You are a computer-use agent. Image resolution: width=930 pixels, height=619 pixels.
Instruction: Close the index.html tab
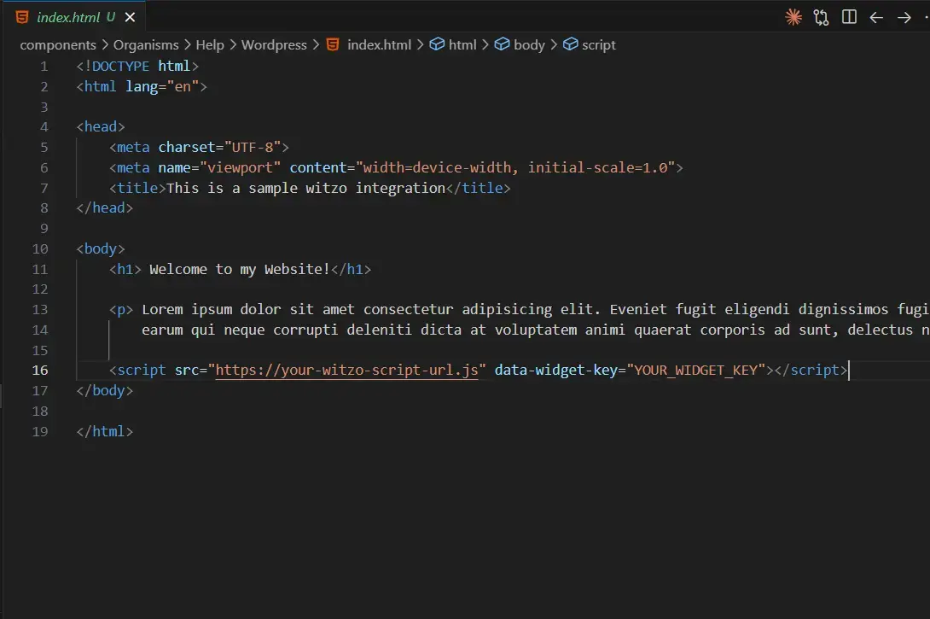130,16
